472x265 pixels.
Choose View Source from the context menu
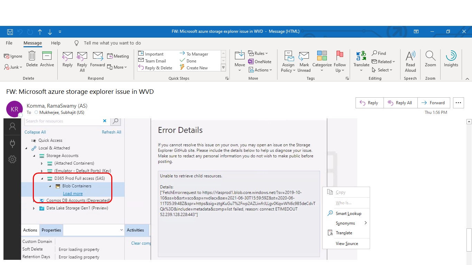pyautogui.click(x=347, y=243)
